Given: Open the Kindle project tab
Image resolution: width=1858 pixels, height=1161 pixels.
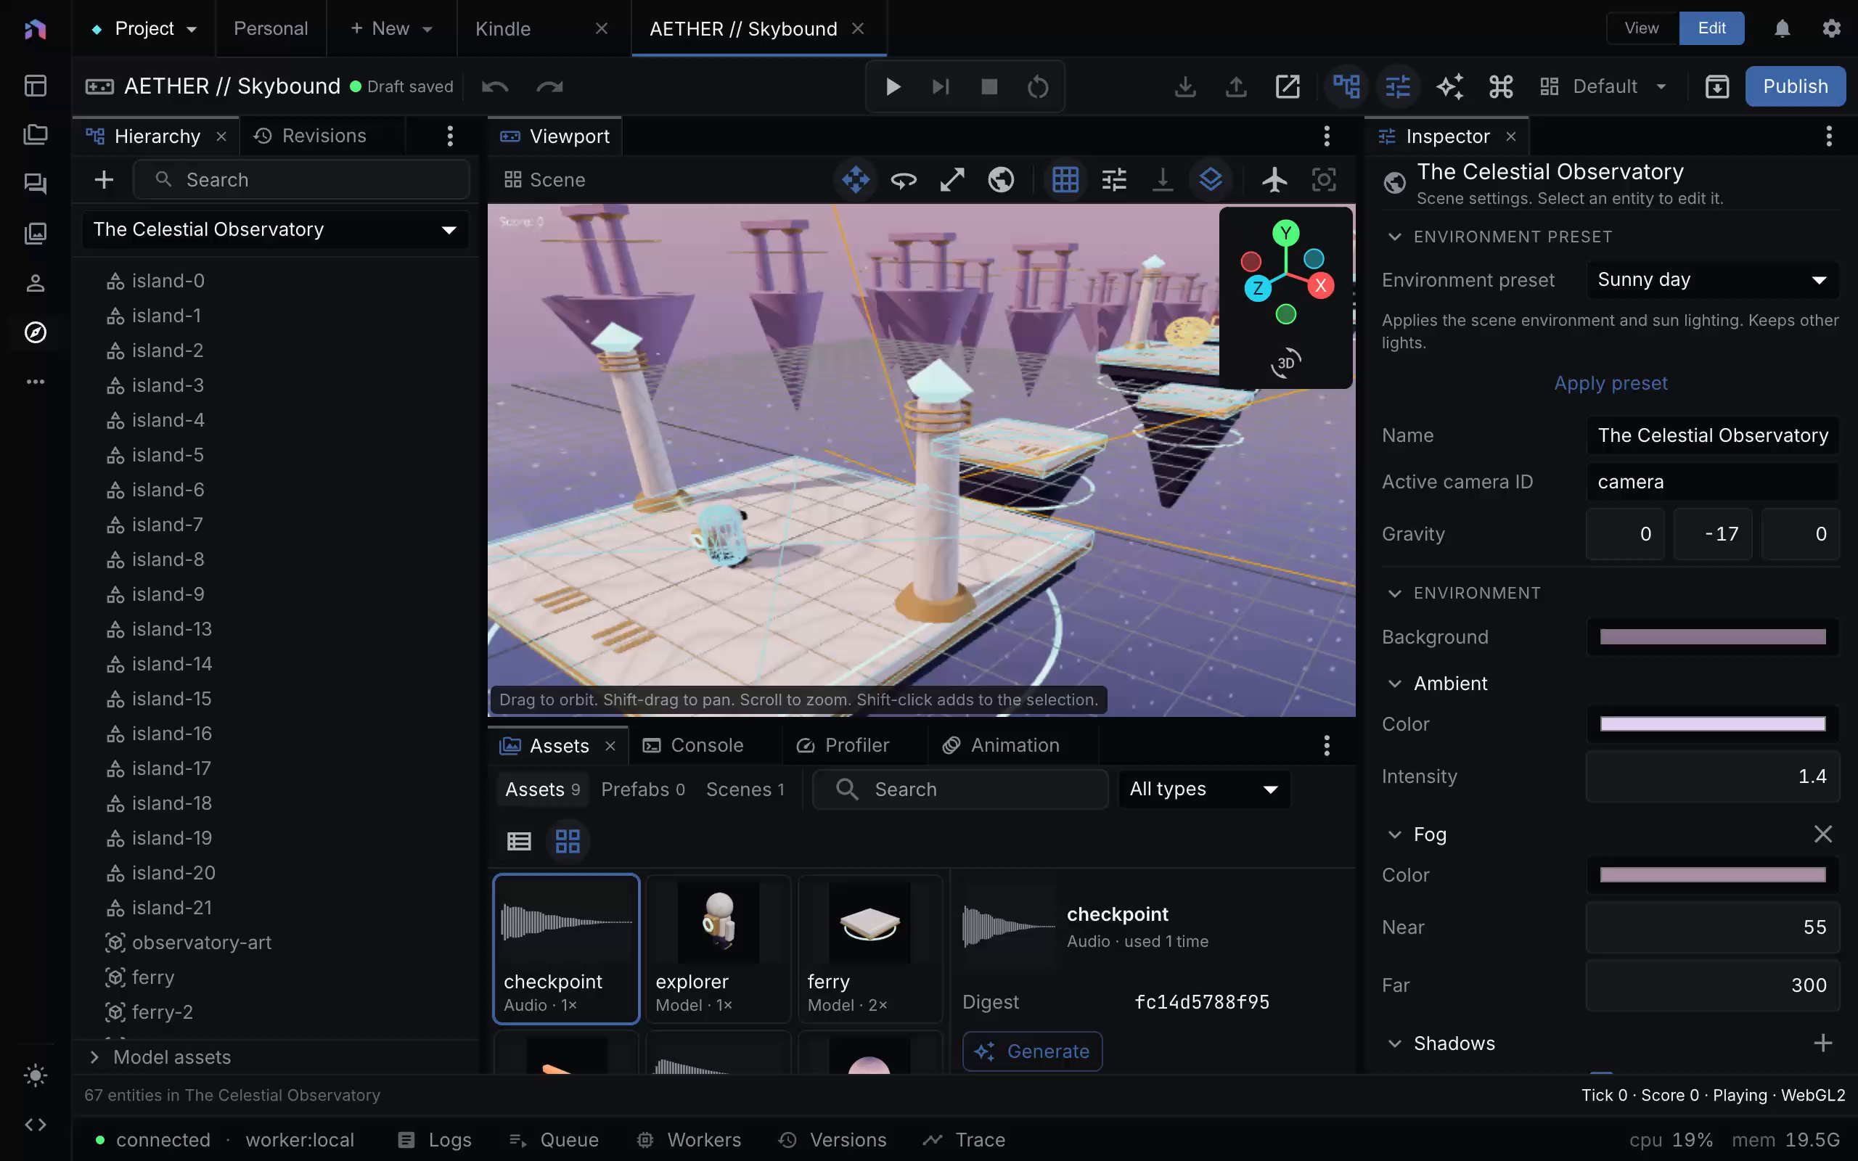Looking at the screenshot, I should 504,28.
